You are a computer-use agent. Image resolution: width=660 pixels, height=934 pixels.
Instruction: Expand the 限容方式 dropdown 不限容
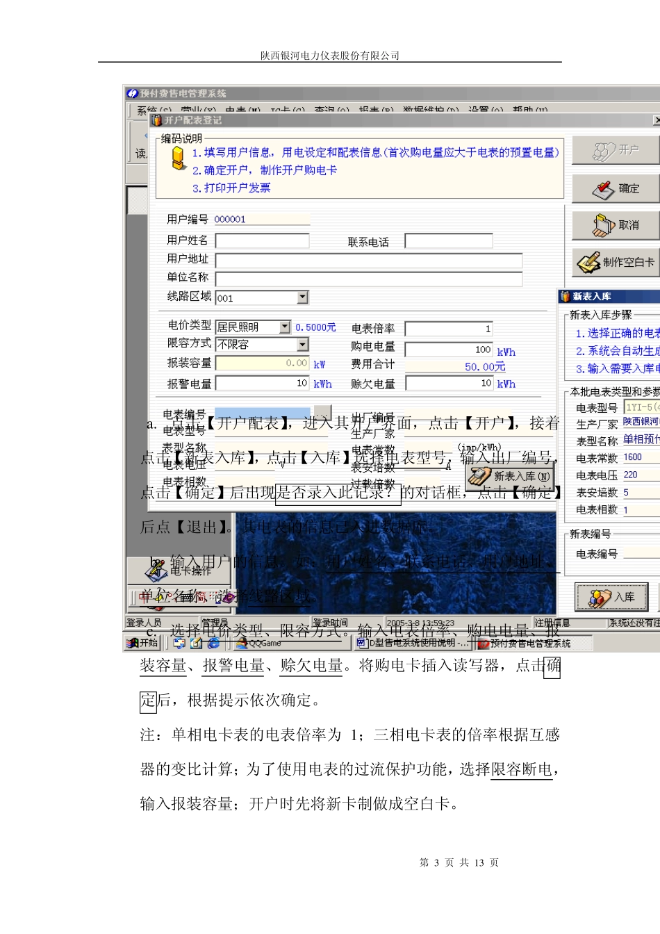[x=302, y=345]
